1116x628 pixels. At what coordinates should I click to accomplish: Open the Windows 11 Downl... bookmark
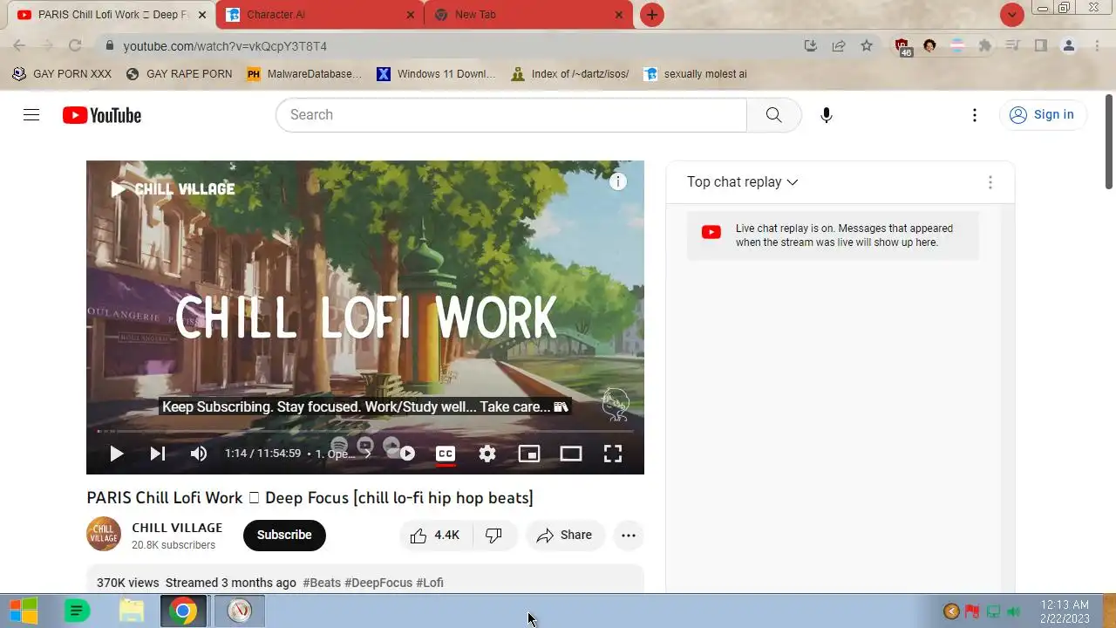tap(436, 74)
